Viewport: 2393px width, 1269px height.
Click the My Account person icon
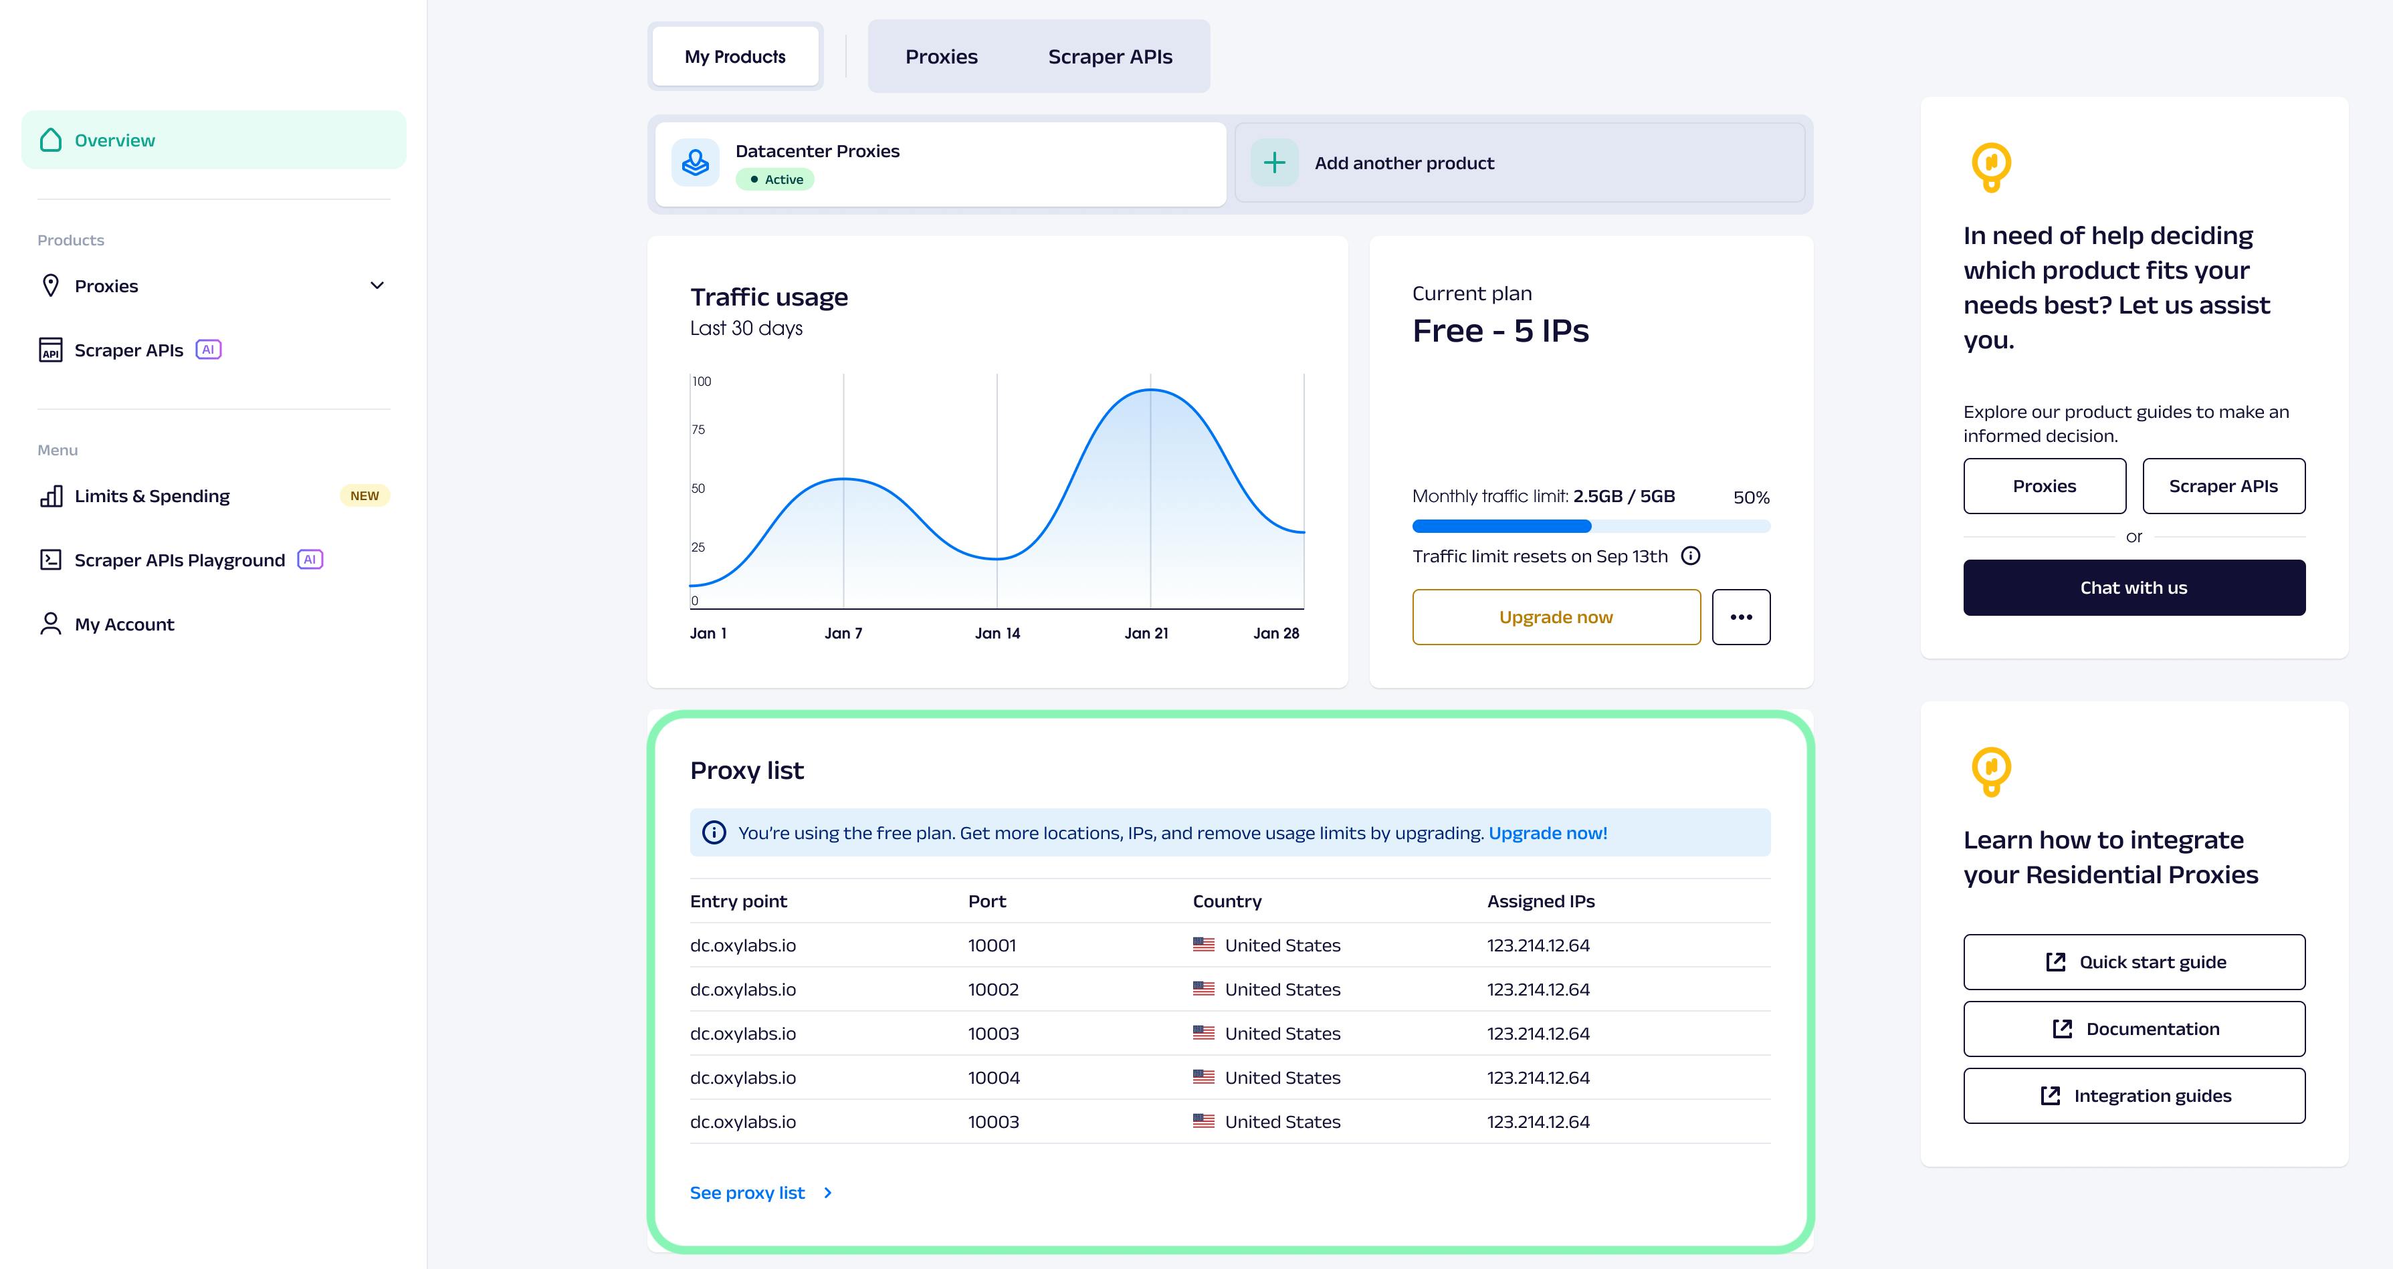tap(51, 624)
